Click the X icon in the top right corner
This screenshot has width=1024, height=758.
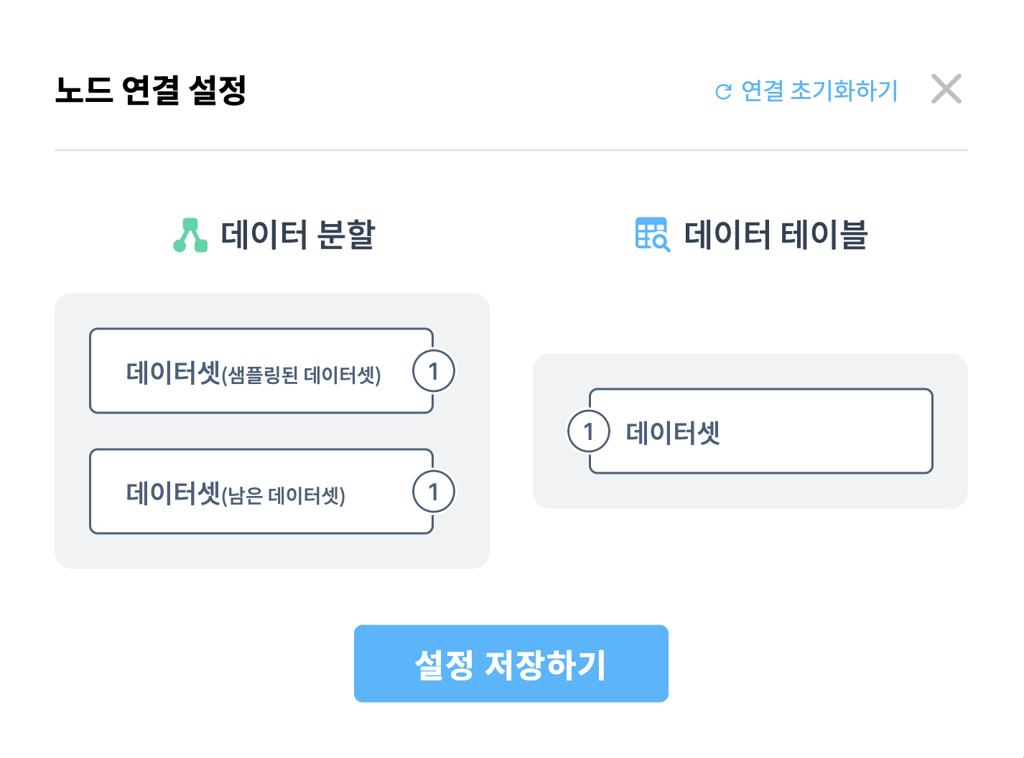pyautogui.click(x=946, y=88)
